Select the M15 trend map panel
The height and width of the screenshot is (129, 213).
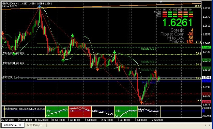click(x=149, y=112)
